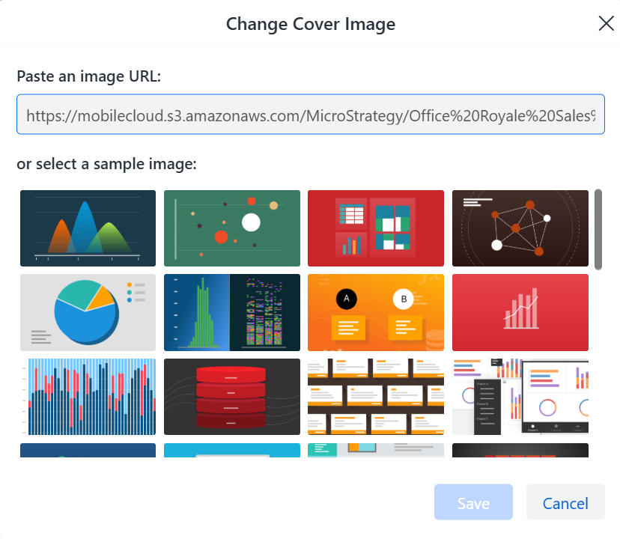This screenshot has width=620, height=539.
Task: Choose the green histogram on blue image
Action: tap(232, 312)
